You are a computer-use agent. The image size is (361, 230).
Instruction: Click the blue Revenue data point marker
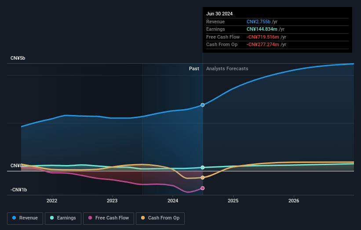pos(203,105)
